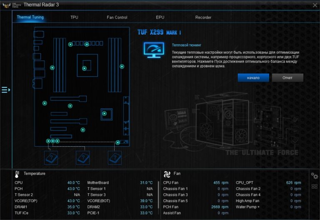Click the Chassis Fan 2 label
Image resolution: width=320 pixels, height=220 pixels.
[248, 189]
